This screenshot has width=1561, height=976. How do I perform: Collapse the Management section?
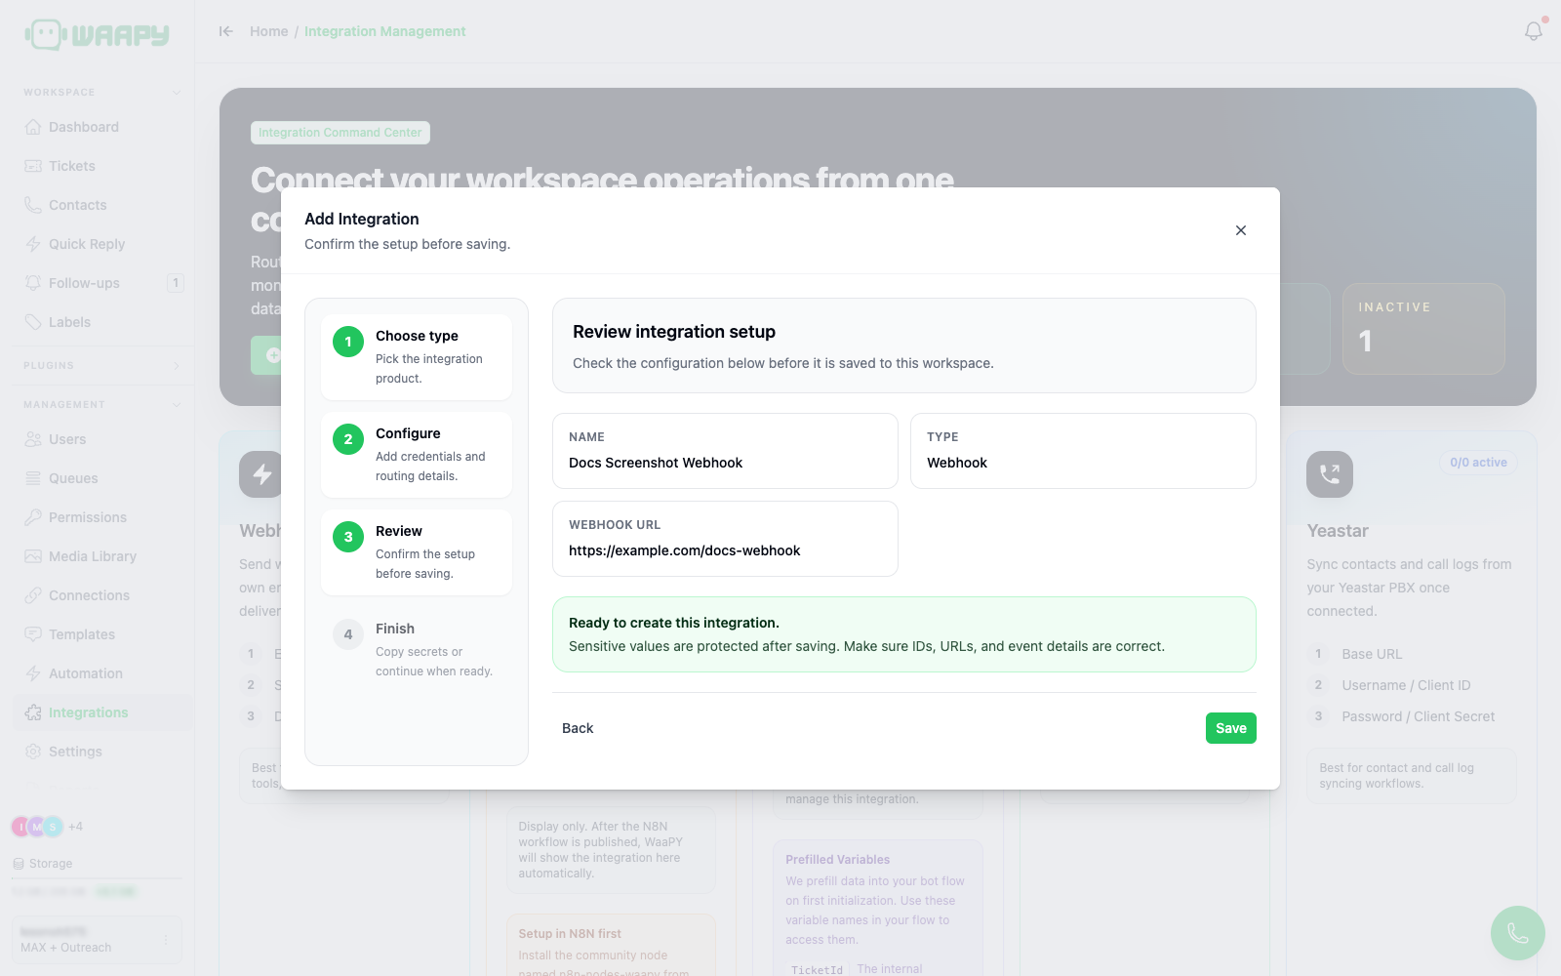point(177,405)
